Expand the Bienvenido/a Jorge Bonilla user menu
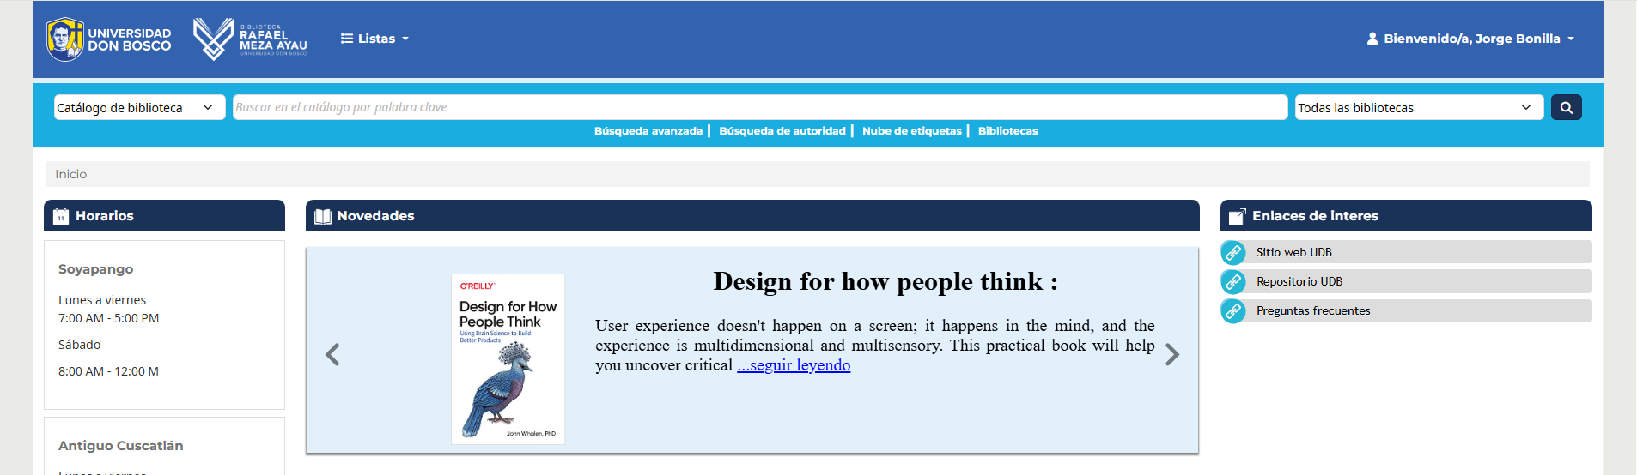 pos(1470,39)
